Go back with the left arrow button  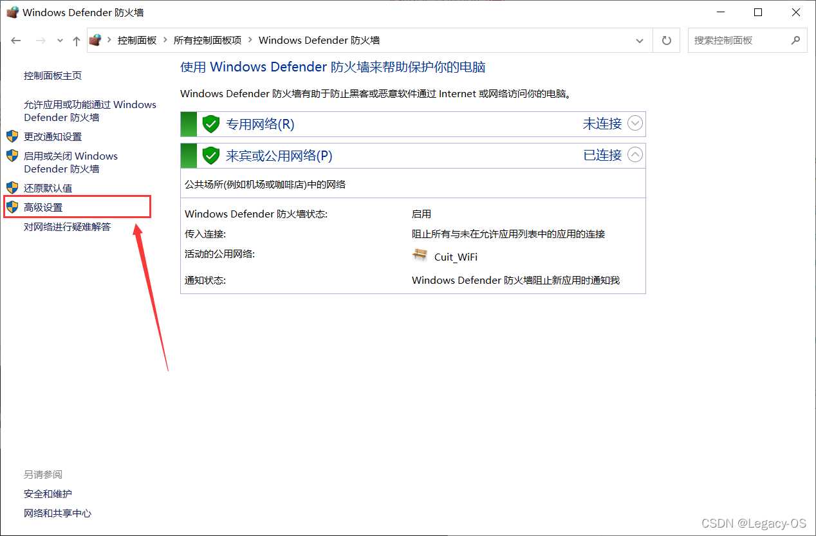click(16, 41)
